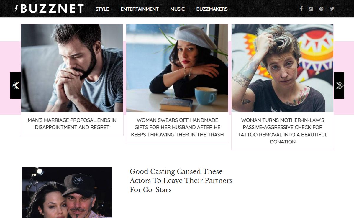The image size is (354, 218).
Task: Click the Buzznet logo
Action: 49,9
